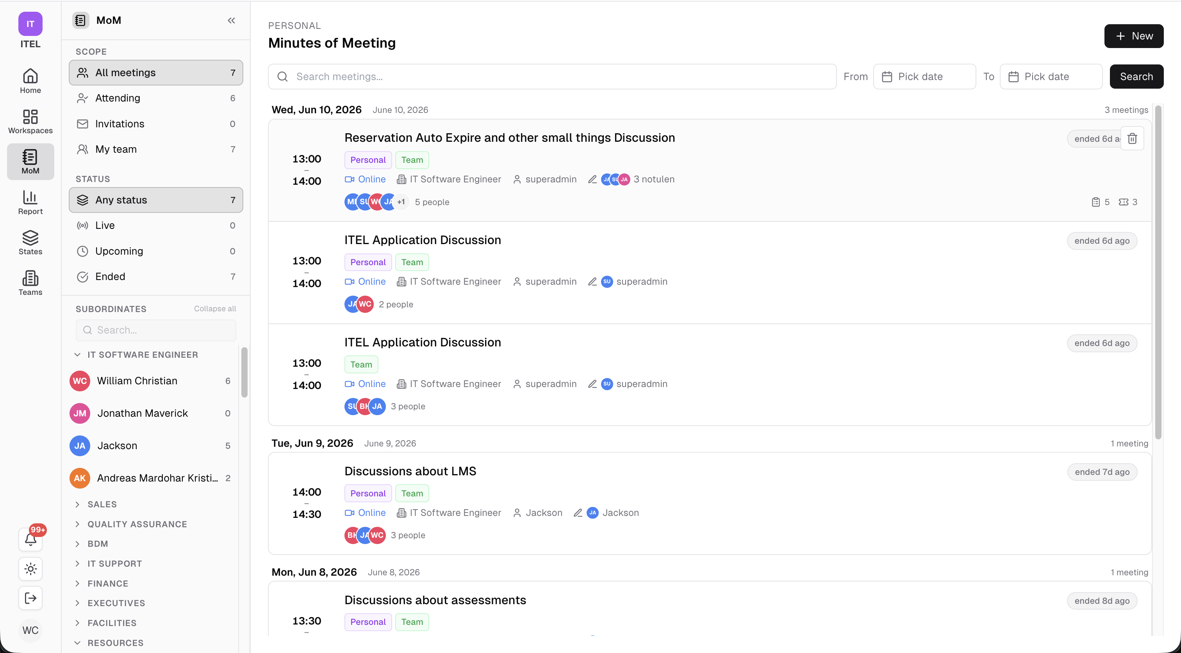Click the MoM notebook header icon
Viewport: 1181px width, 653px height.
tap(81, 20)
